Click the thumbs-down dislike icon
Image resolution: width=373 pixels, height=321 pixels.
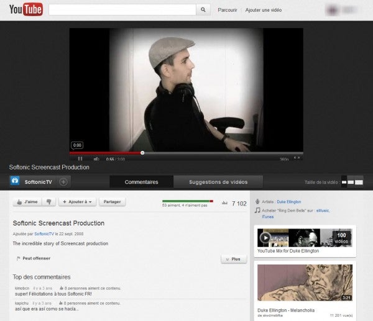(49, 202)
